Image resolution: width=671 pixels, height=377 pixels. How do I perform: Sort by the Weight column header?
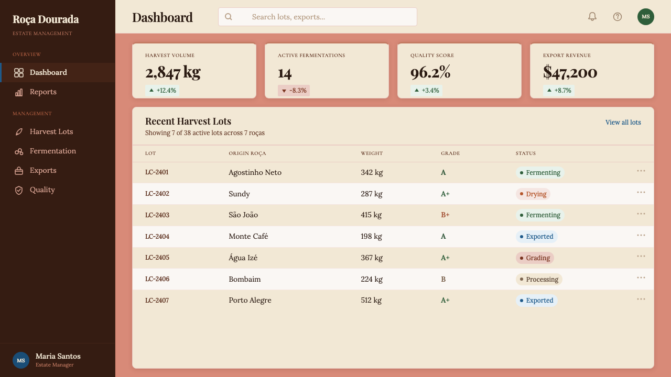[372, 153]
